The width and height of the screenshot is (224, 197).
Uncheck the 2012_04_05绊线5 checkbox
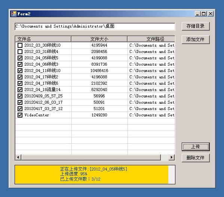(x=20, y=58)
